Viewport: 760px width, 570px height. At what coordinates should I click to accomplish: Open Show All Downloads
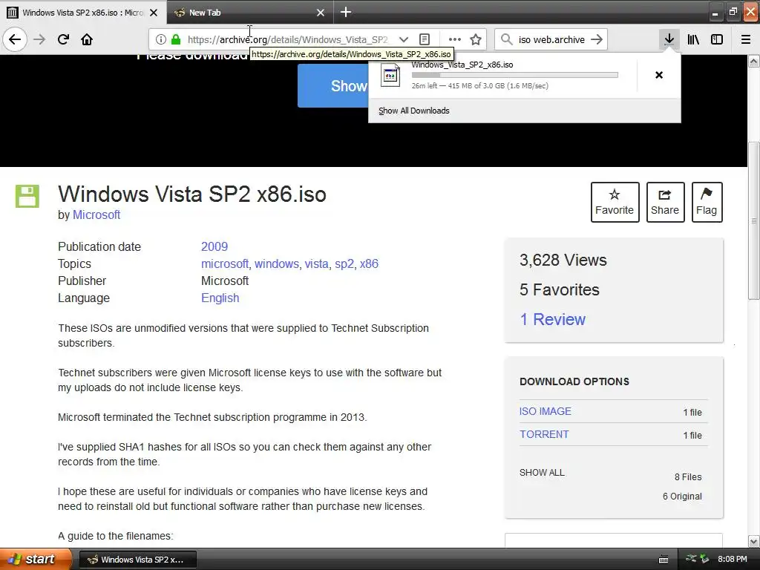414,111
